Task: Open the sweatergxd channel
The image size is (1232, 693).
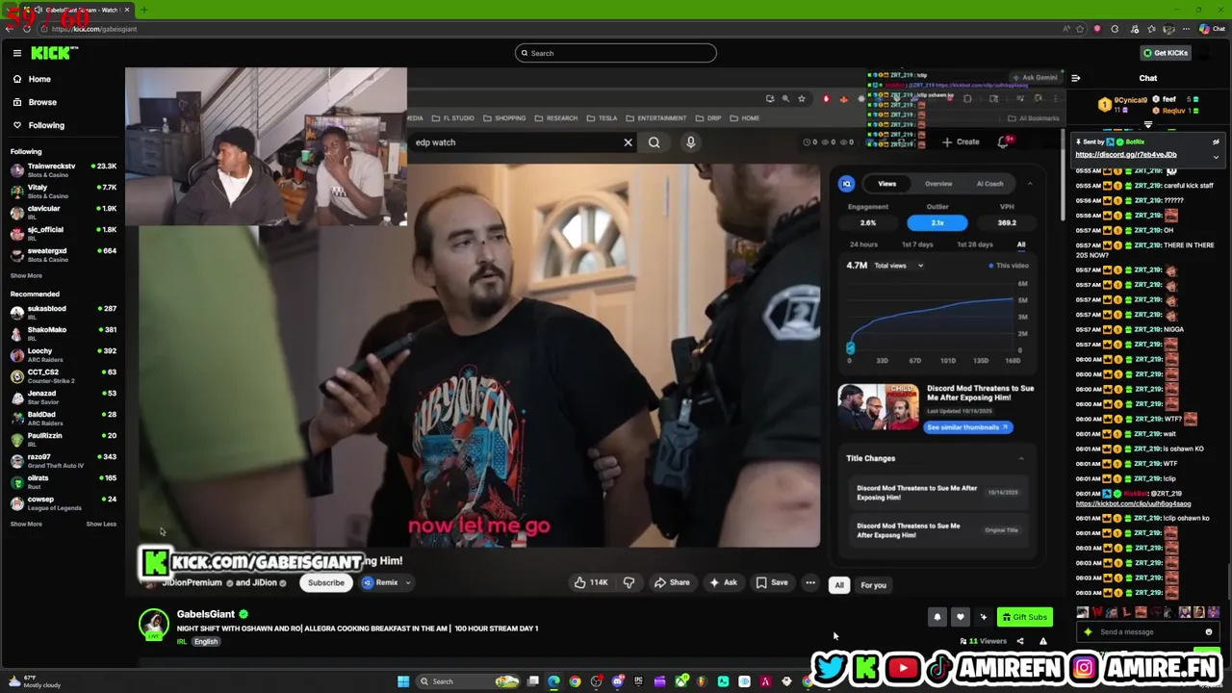Action: tap(63, 254)
